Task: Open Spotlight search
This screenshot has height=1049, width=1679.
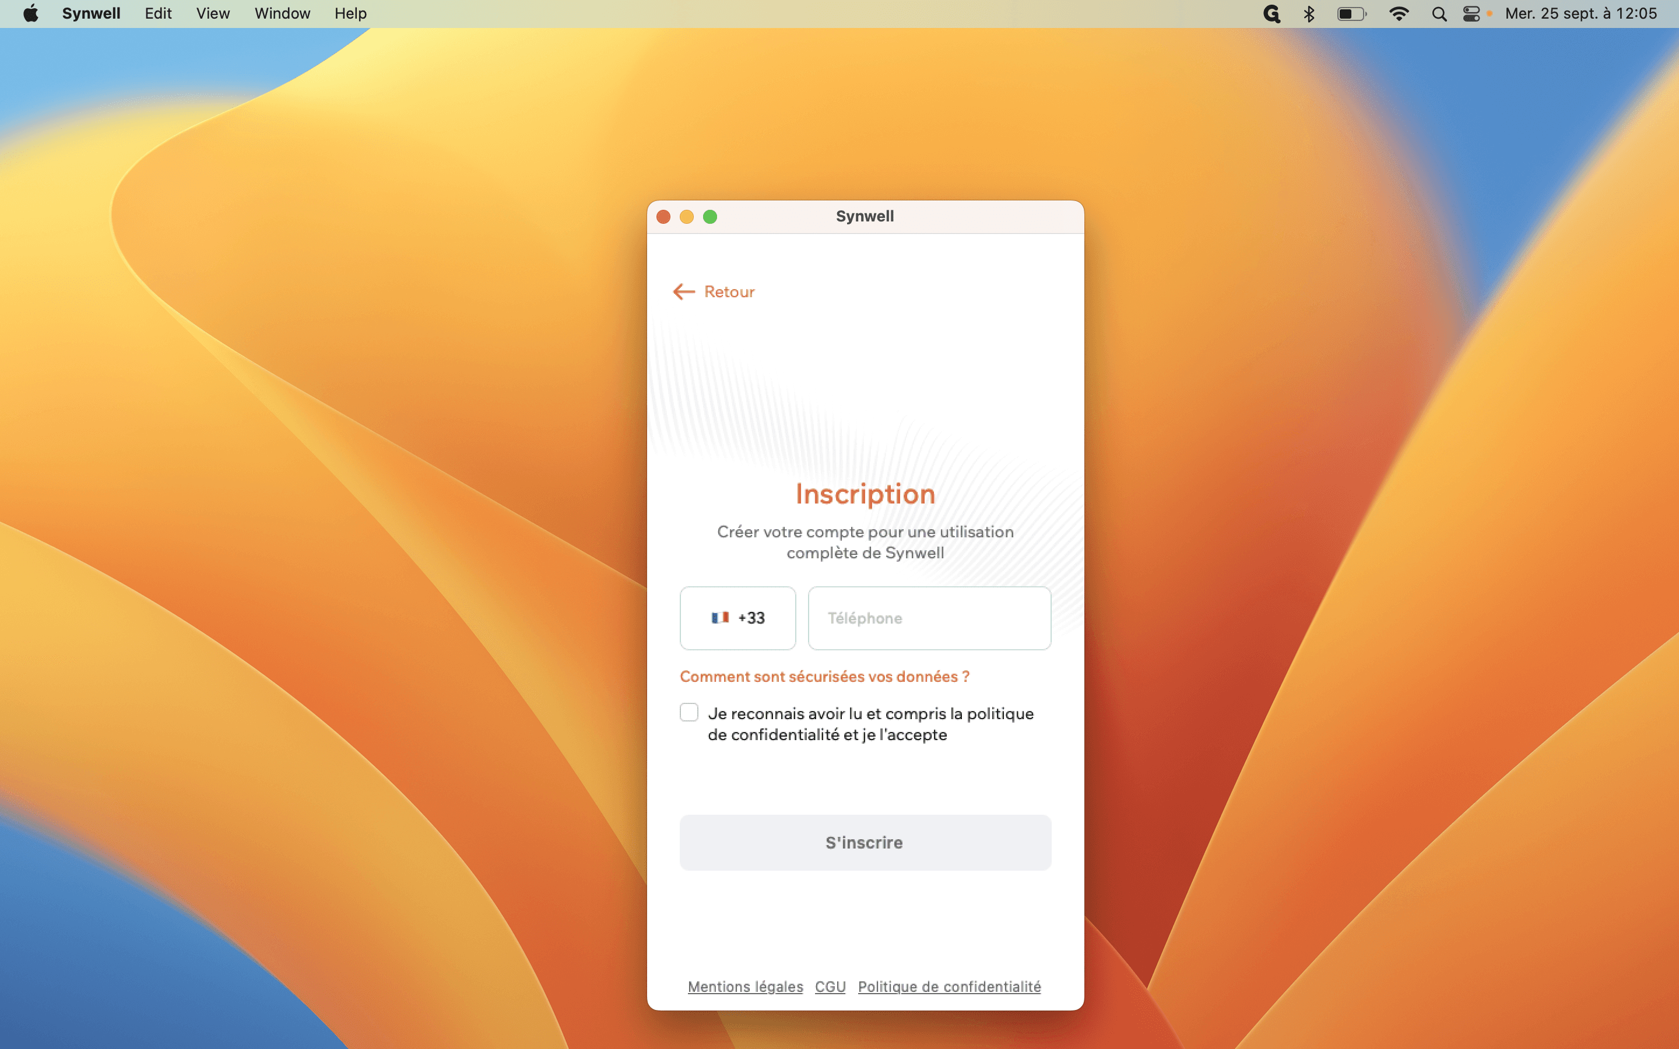Action: click(1439, 14)
